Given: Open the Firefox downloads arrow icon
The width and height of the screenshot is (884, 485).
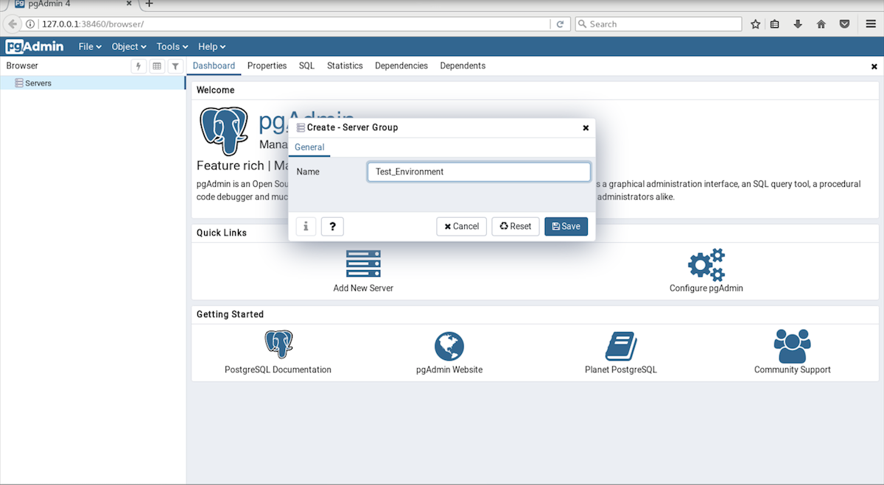Looking at the screenshot, I should [798, 24].
